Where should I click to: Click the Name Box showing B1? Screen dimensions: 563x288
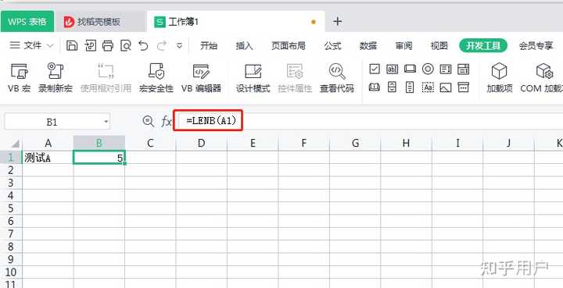[57, 123]
